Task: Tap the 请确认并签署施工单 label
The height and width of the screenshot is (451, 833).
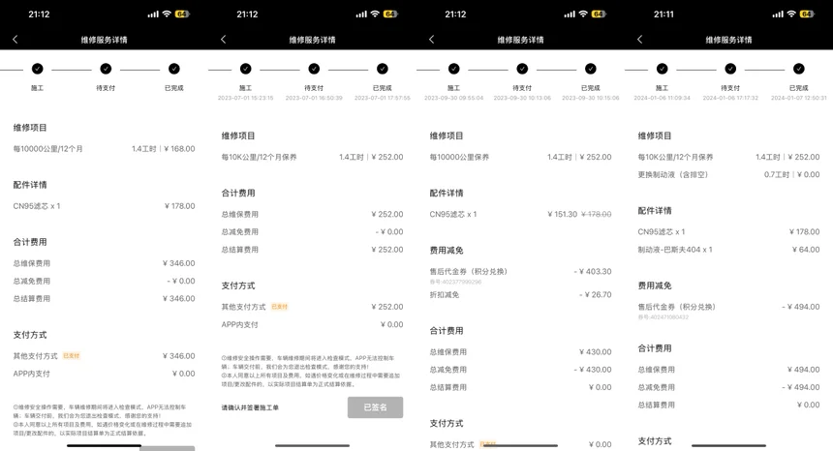Action: tap(250, 407)
